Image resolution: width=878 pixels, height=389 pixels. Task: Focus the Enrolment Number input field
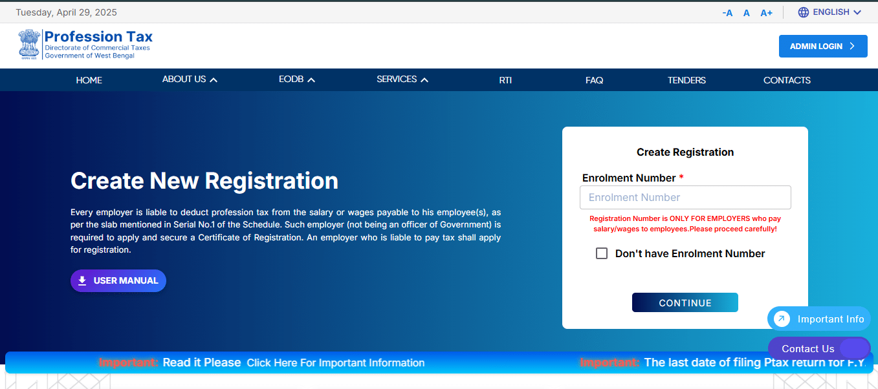(x=685, y=197)
